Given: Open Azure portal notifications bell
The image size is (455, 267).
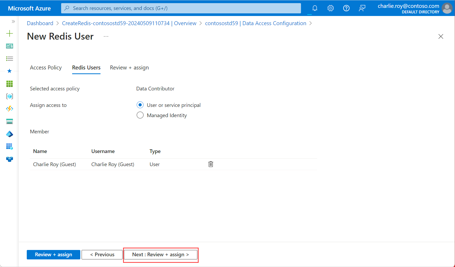Looking at the screenshot, I should click(315, 8).
